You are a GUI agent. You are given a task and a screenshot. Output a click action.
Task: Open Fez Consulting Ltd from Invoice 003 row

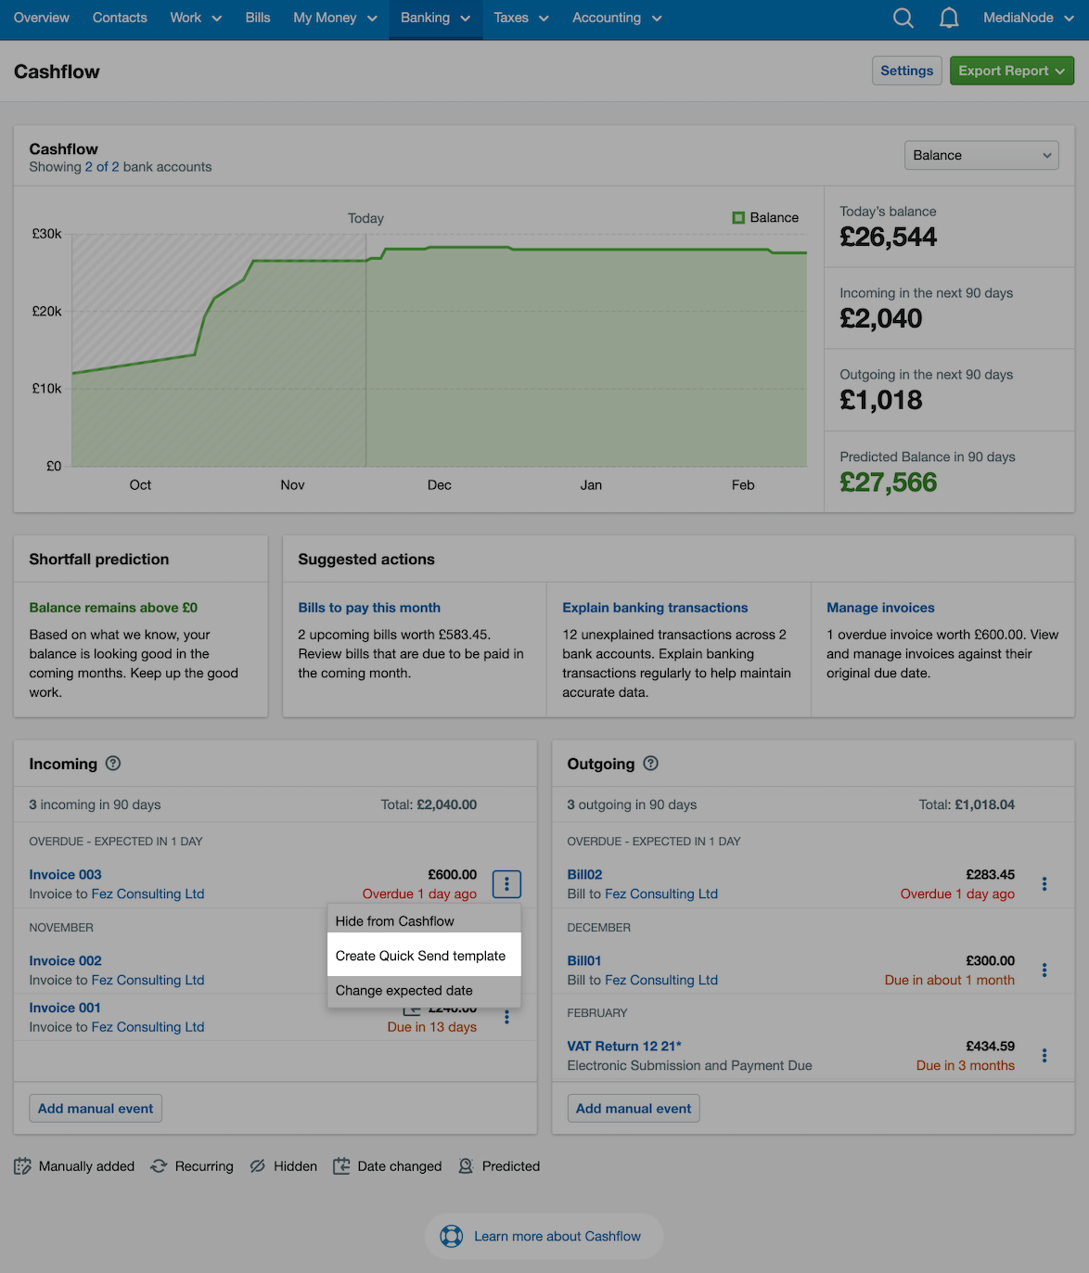(147, 894)
